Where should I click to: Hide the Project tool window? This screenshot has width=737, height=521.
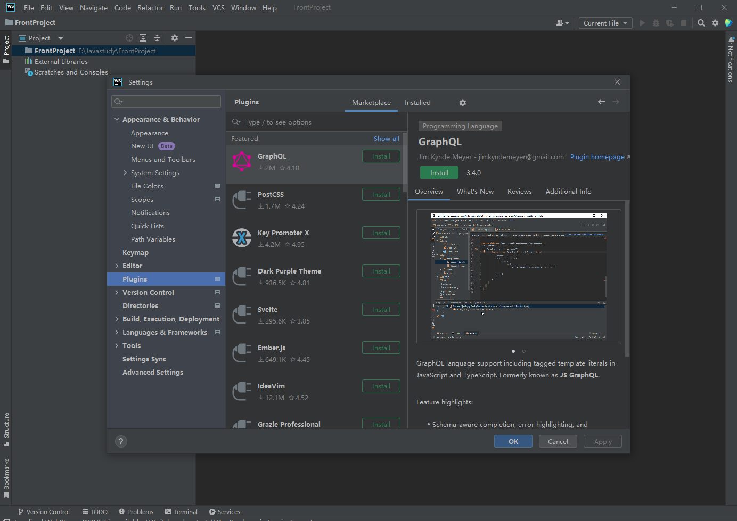pyautogui.click(x=189, y=38)
